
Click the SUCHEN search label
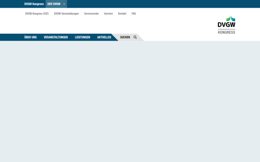click(125, 37)
